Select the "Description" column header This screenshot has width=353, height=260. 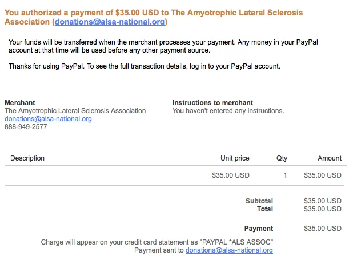pyautogui.click(x=27, y=158)
